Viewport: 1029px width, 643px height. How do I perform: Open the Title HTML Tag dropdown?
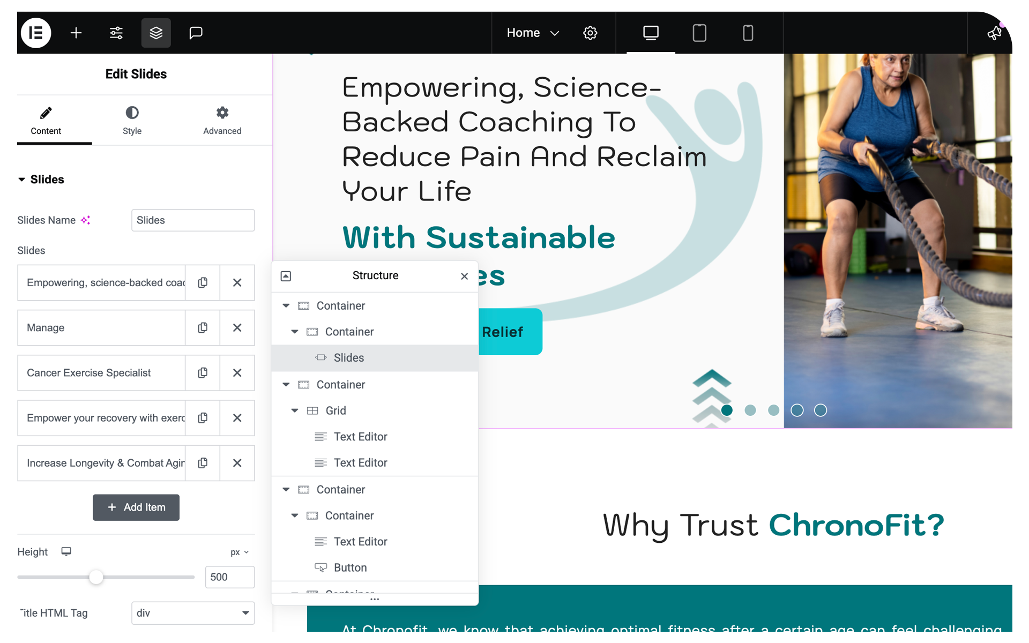click(x=193, y=612)
